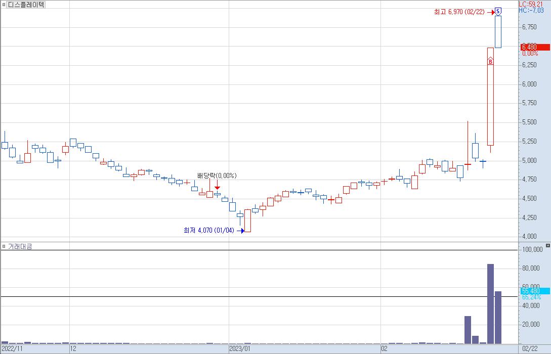
Task: Click the 02 month date axis label
Action: [x=385, y=349]
